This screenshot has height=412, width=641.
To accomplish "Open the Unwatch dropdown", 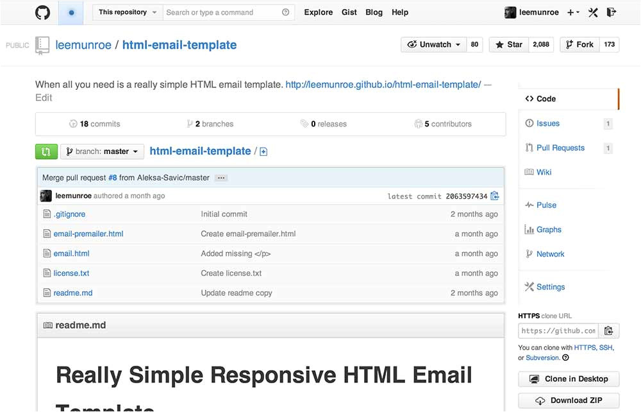I will [x=435, y=45].
